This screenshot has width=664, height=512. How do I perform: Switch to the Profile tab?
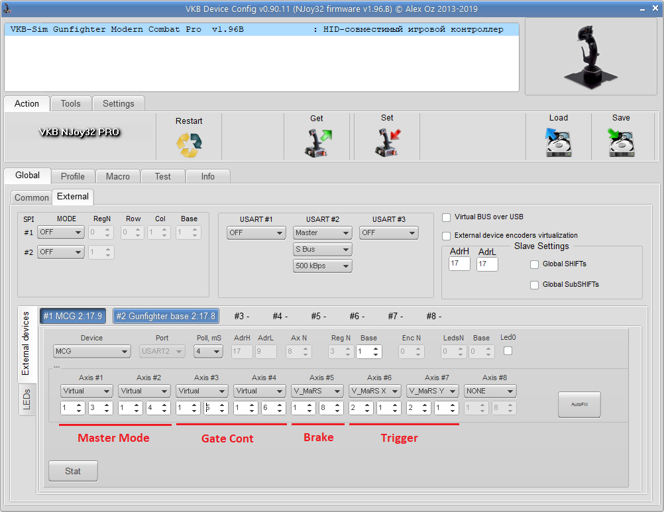click(73, 176)
